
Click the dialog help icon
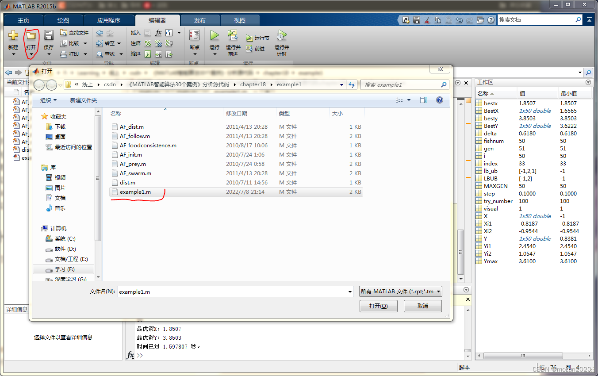pyautogui.click(x=439, y=100)
